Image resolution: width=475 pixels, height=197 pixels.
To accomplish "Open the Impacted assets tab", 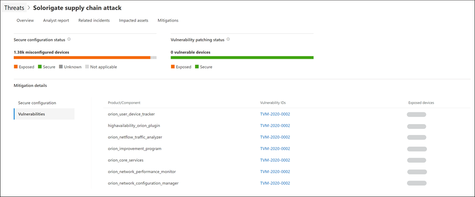I will (x=133, y=20).
